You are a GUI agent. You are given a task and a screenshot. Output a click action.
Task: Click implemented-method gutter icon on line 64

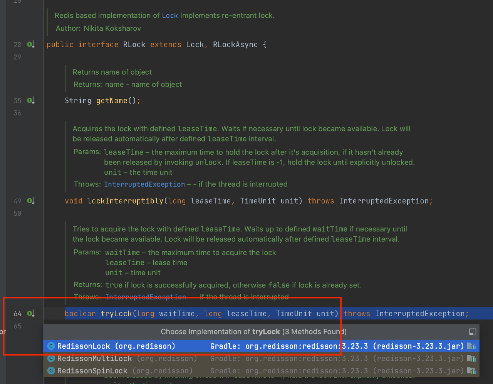(x=31, y=314)
